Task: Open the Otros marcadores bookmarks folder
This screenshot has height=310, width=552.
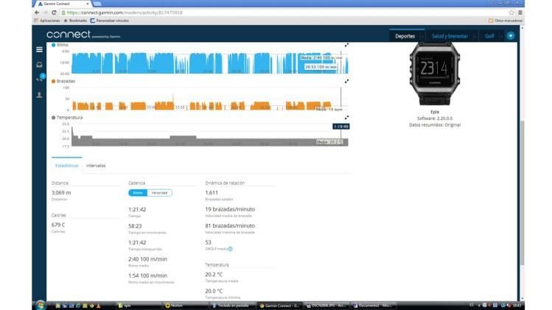Action: click(x=505, y=21)
